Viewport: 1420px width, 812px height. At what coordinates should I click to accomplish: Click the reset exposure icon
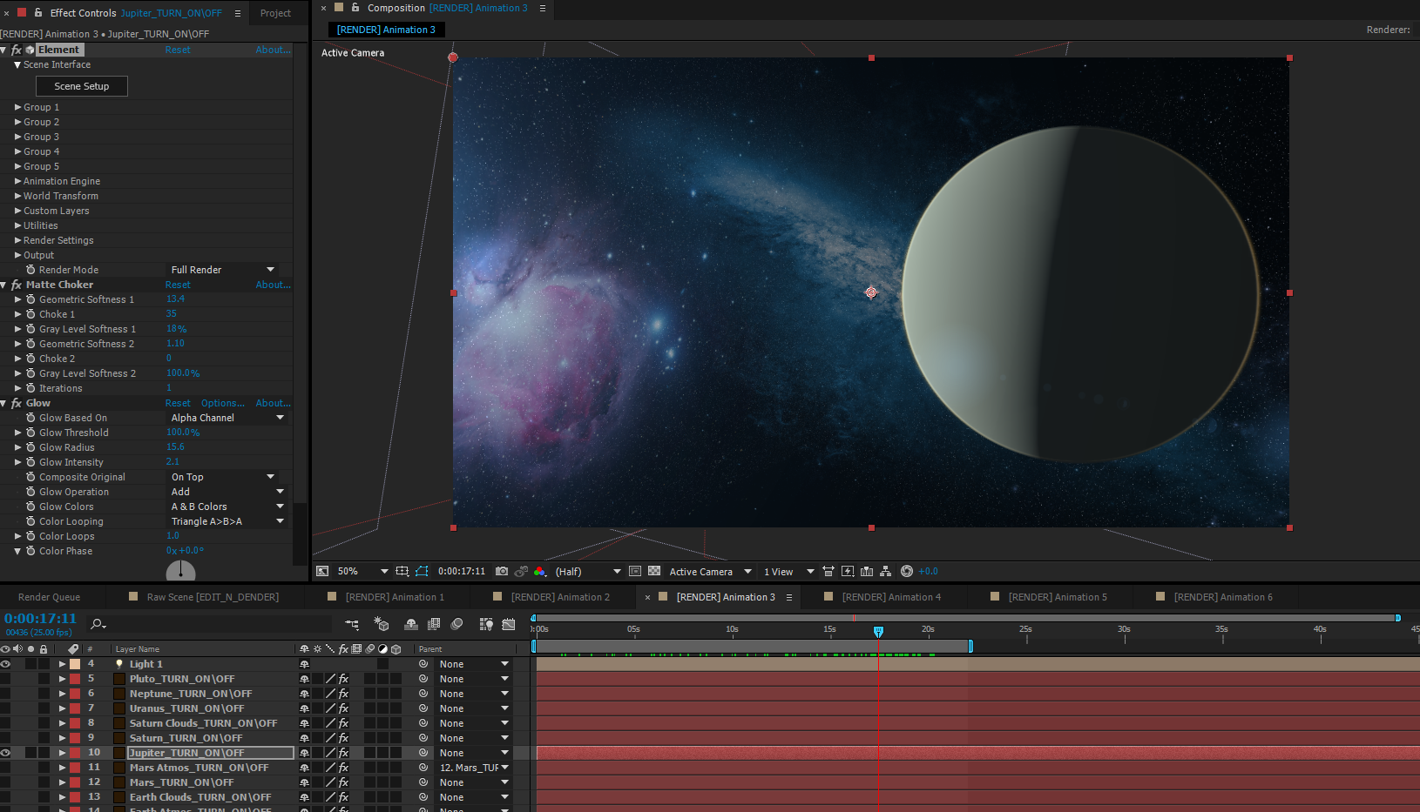[x=907, y=572]
